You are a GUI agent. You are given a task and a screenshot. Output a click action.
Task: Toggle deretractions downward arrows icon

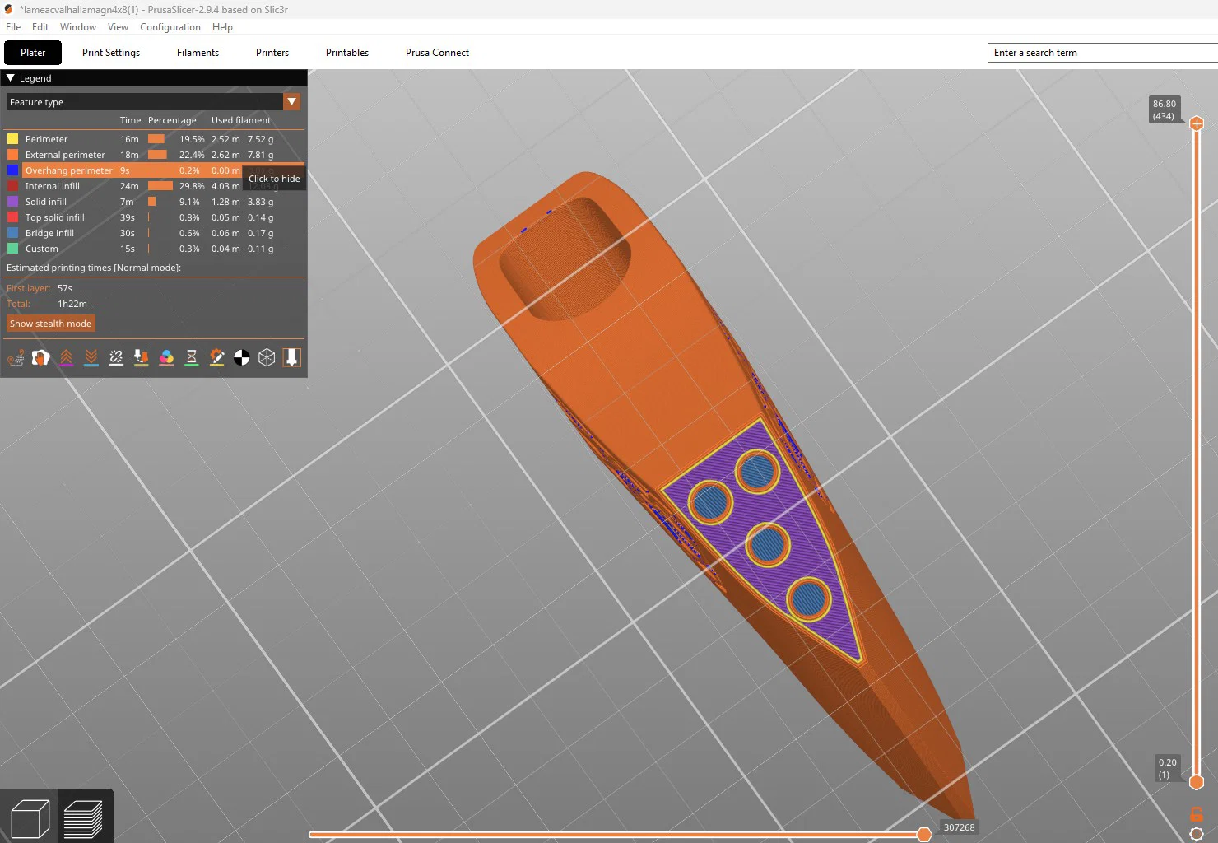tap(91, 357)
